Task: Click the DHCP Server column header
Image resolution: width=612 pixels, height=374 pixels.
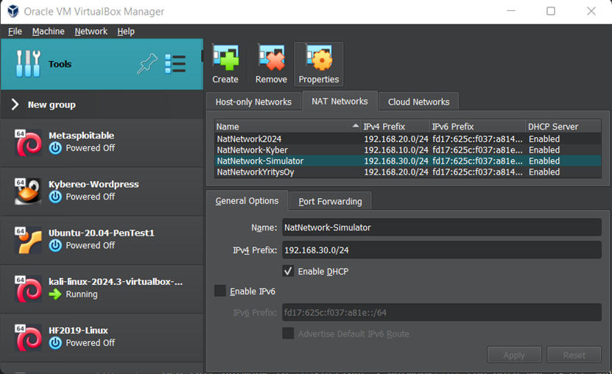Action: [563, 127]
